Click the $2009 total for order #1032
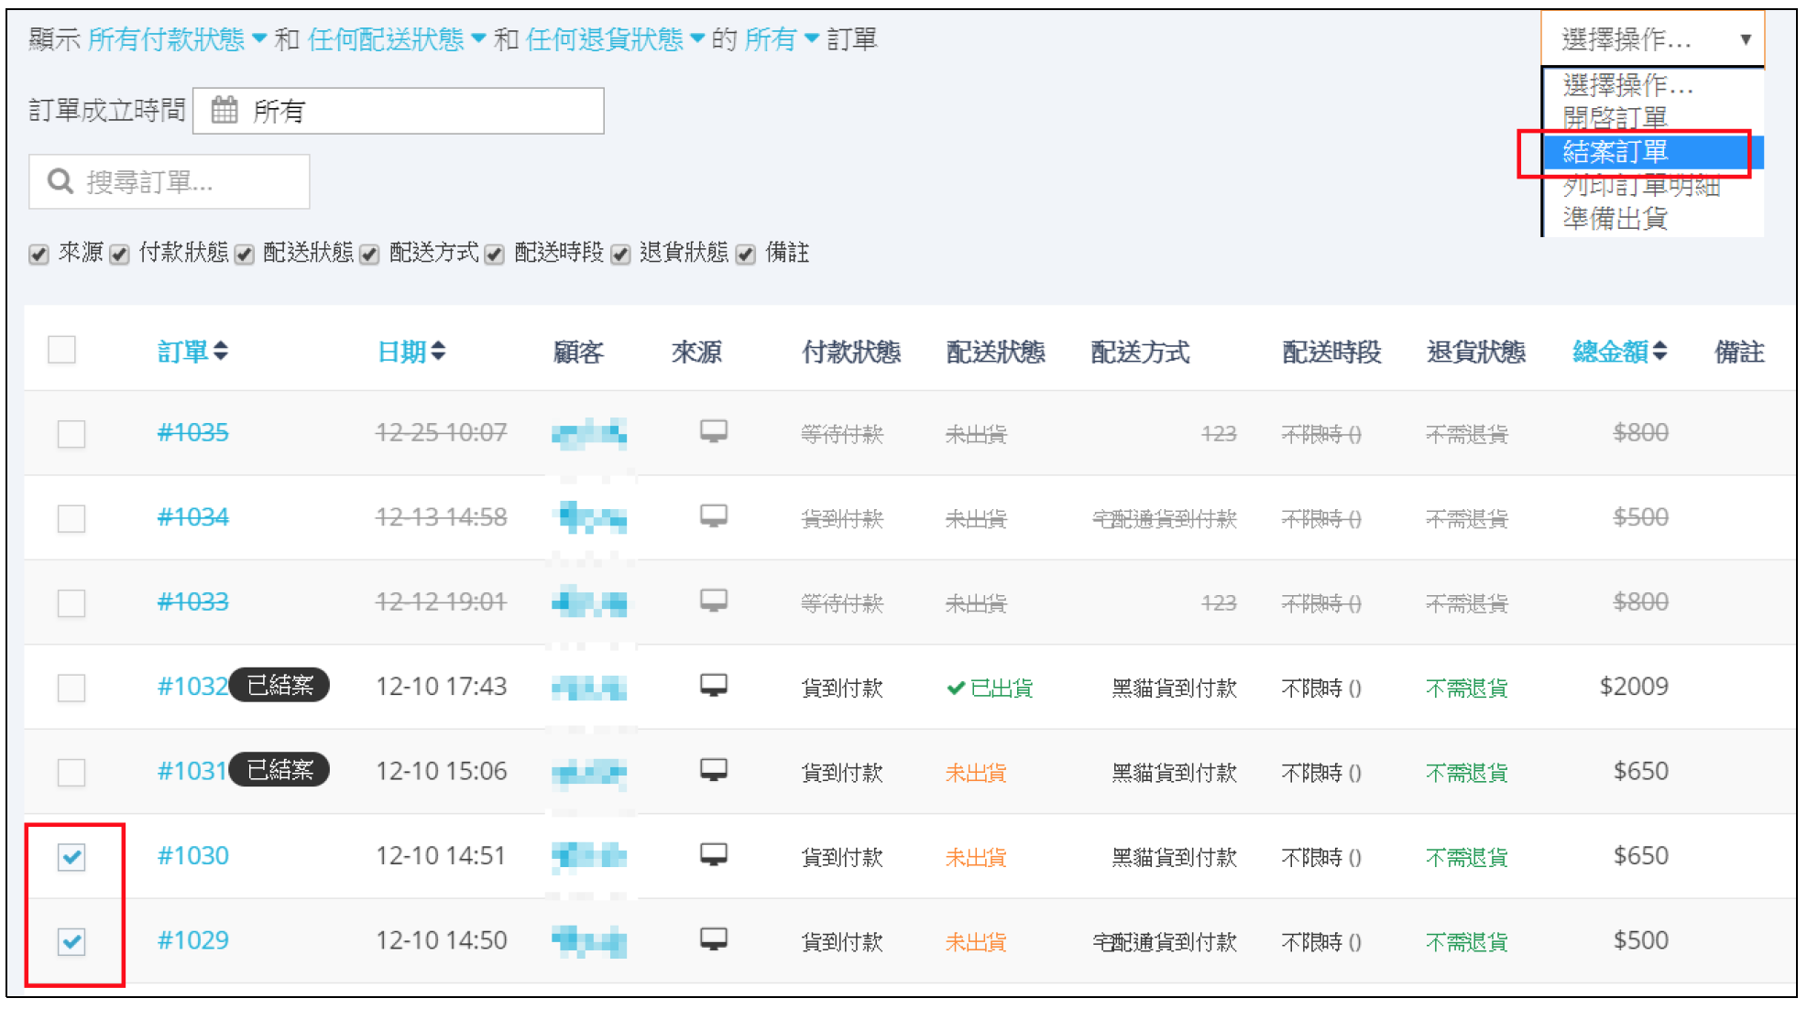This screenshot has height=1009, width=1807. (1633, 687)
